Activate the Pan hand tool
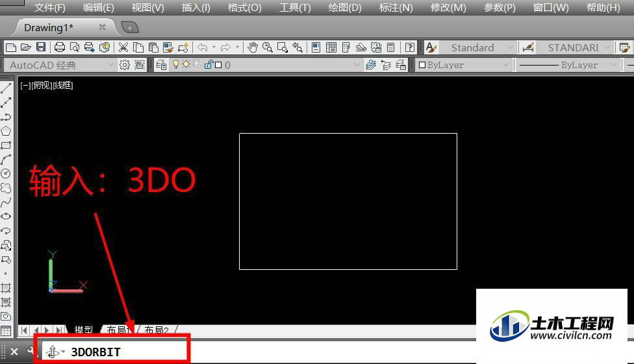The width and height of the screenshot is (634, 364). click(253, 47)
